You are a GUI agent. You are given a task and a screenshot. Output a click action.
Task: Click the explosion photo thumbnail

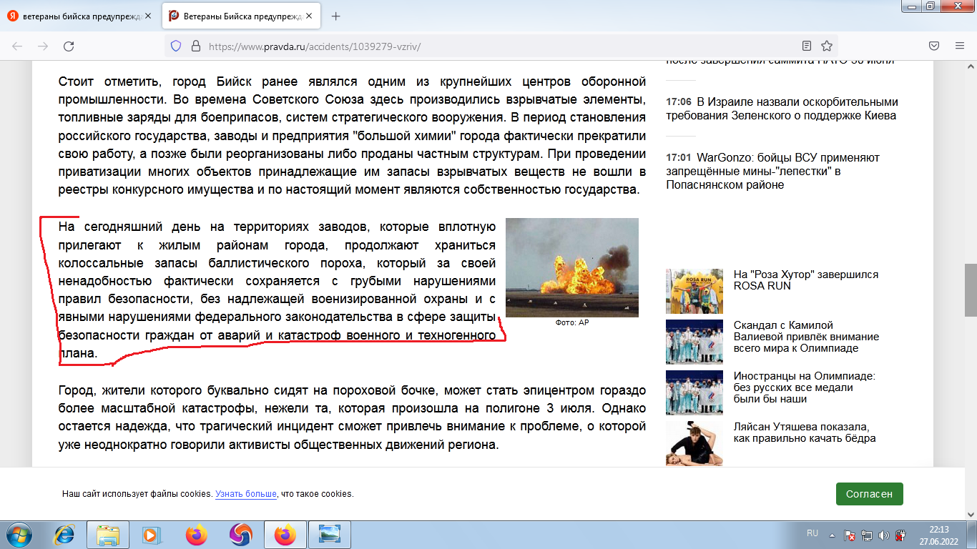pos(571,267)
